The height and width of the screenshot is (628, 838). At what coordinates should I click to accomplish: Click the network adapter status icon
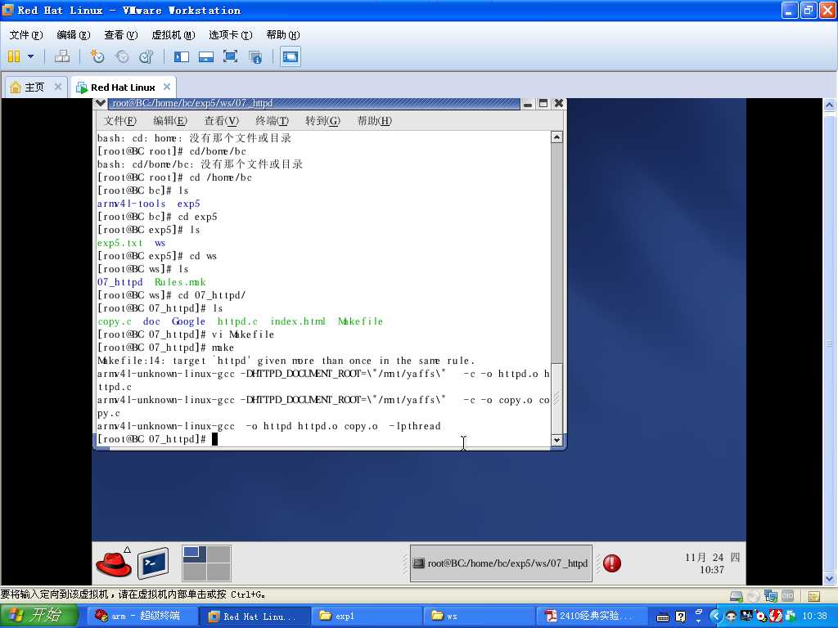(771, 595)
